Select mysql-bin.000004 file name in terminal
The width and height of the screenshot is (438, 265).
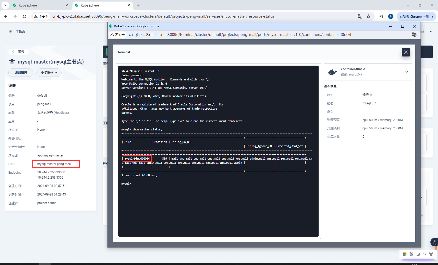coord(137,159)
